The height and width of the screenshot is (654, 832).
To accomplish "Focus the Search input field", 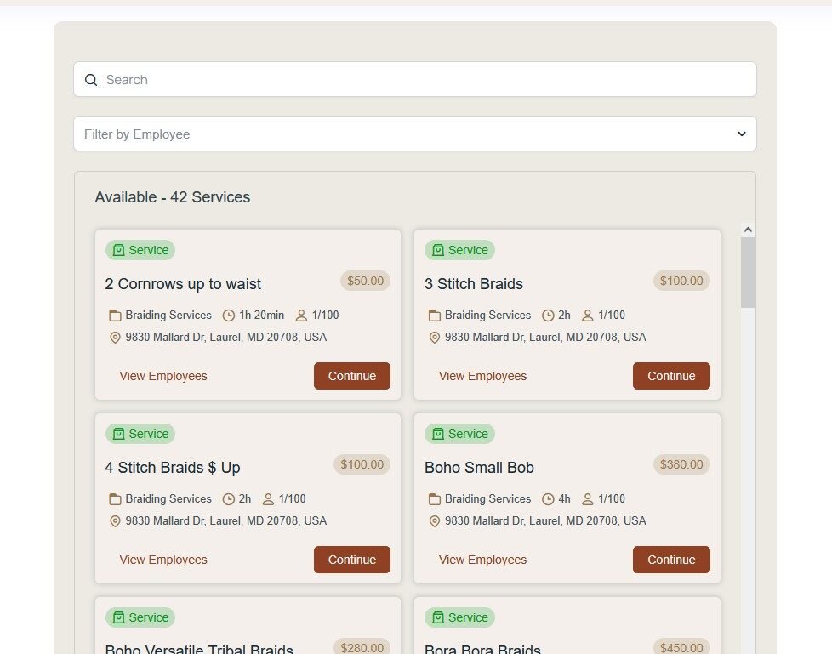I will (415, 80).
